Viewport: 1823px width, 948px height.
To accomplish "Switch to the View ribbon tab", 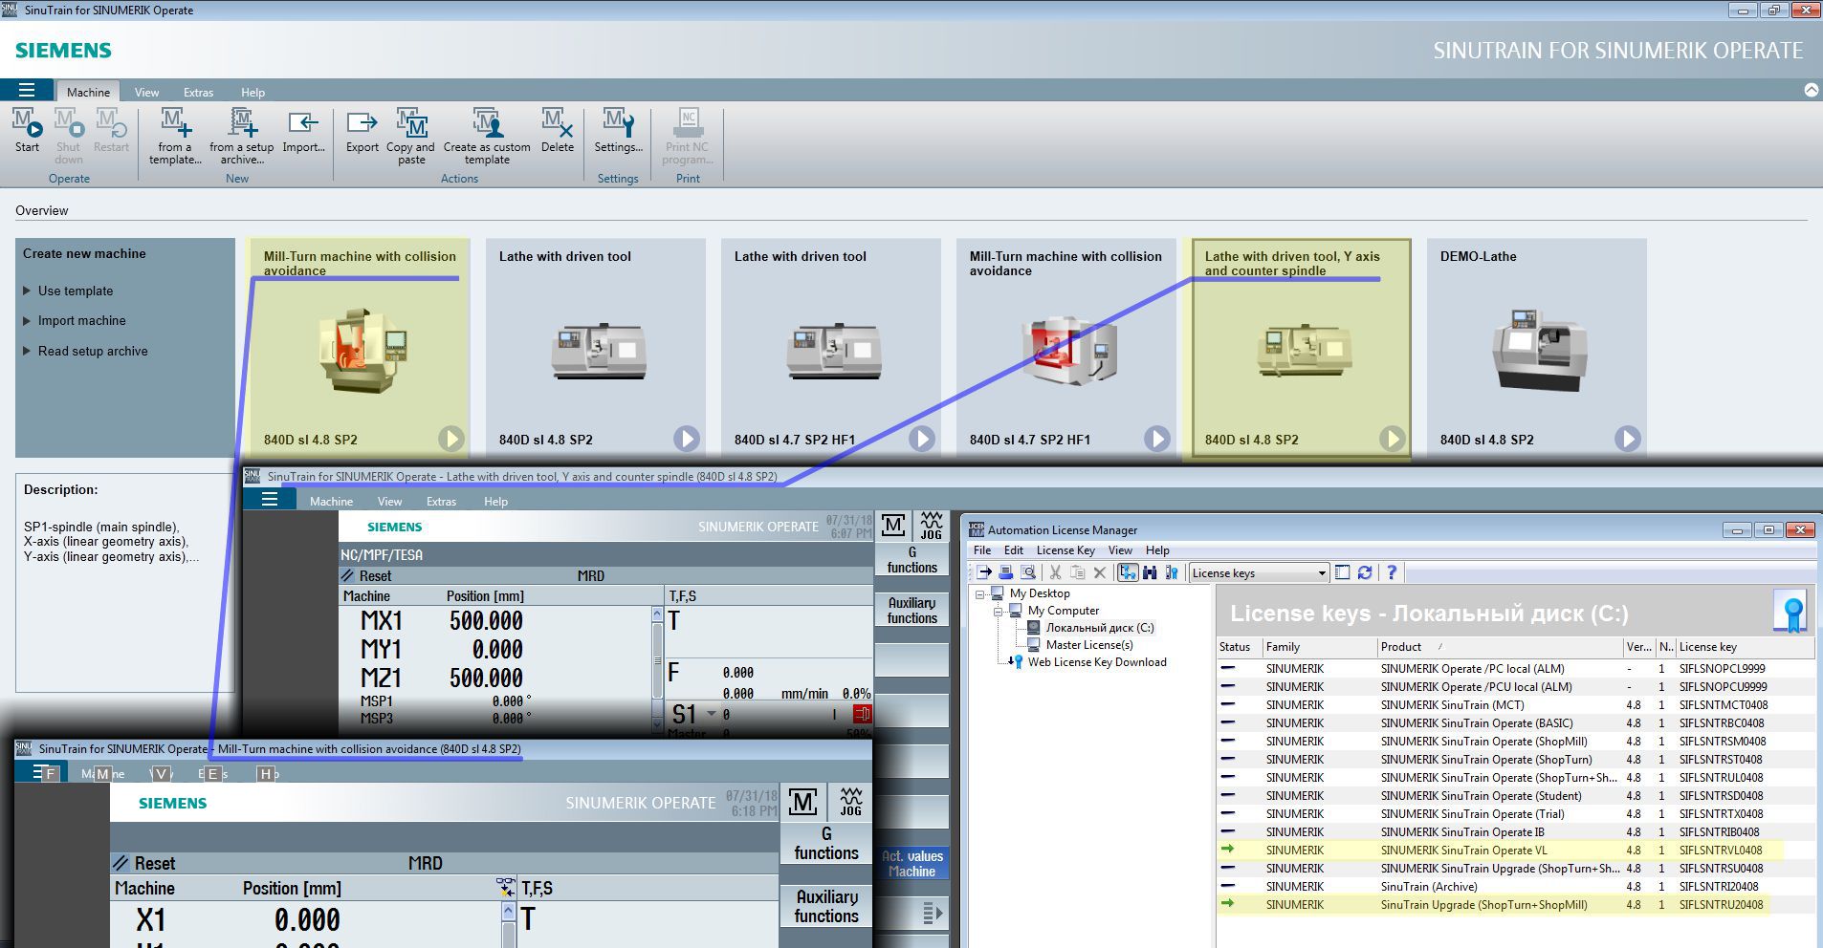I will (x=146, y=92).
